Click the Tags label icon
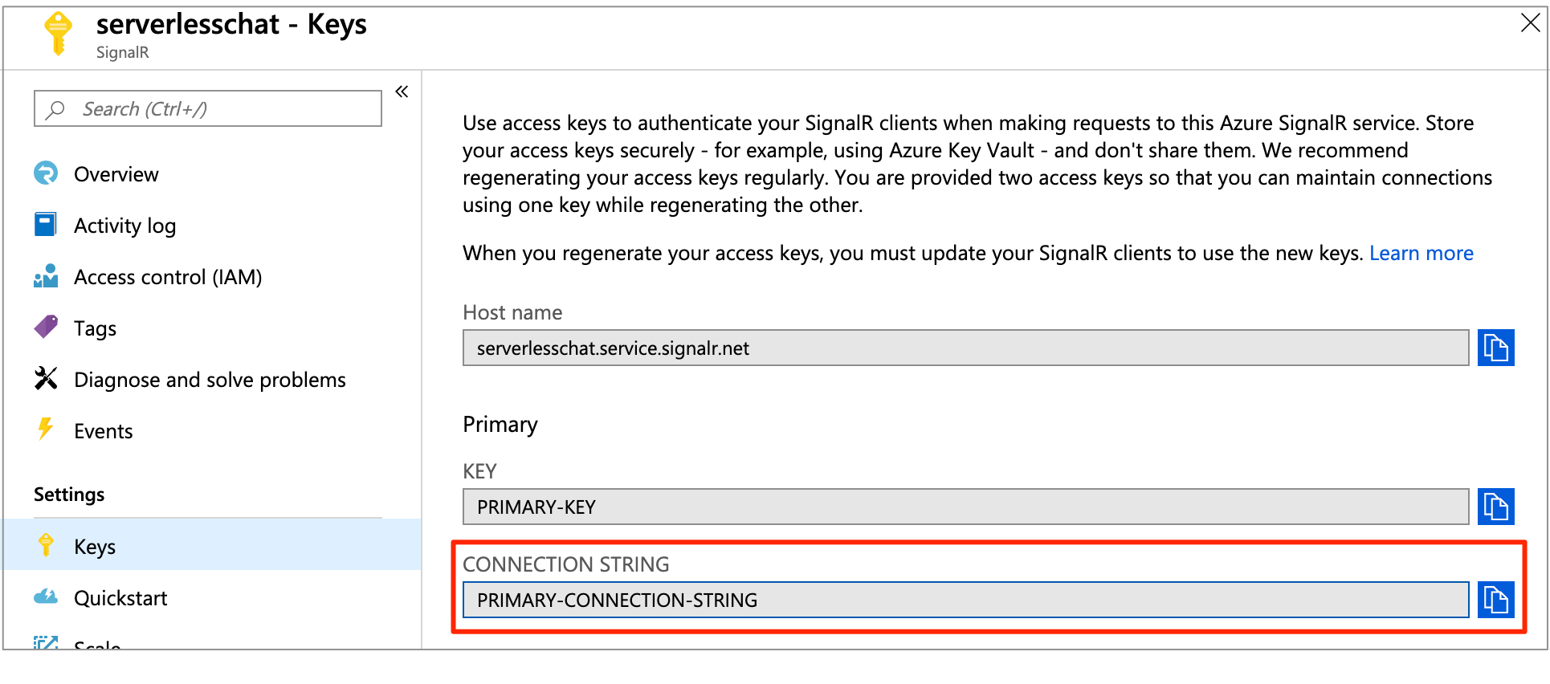Image resolution: width=1550 pixels, height=684 pixels. click(45, 328)
